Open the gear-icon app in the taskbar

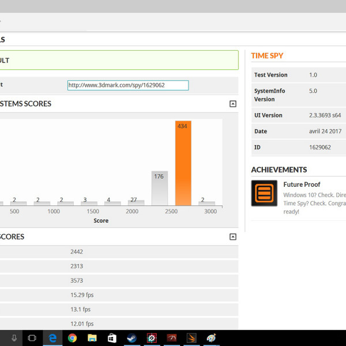(152, 338)
